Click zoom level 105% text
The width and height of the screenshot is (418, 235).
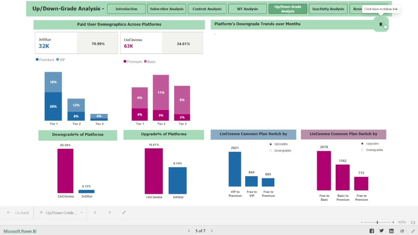click(402, 222)
